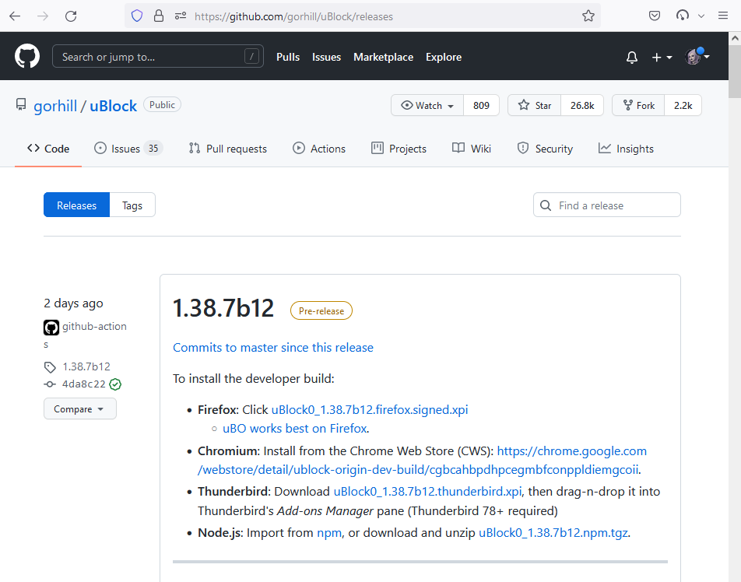Switch to the Pull requests tab
The width and height of the screenshot is (741, 582).
pyautogui.click(x=228, y=149)
